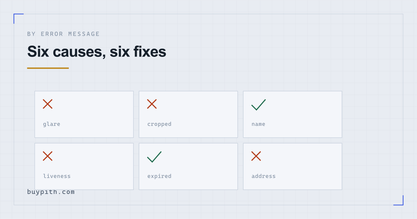The height and width of the screenshot is (219, 417).
Task: Click the blue corner bracket at bottom-right
Action: (x=398, y=200)
